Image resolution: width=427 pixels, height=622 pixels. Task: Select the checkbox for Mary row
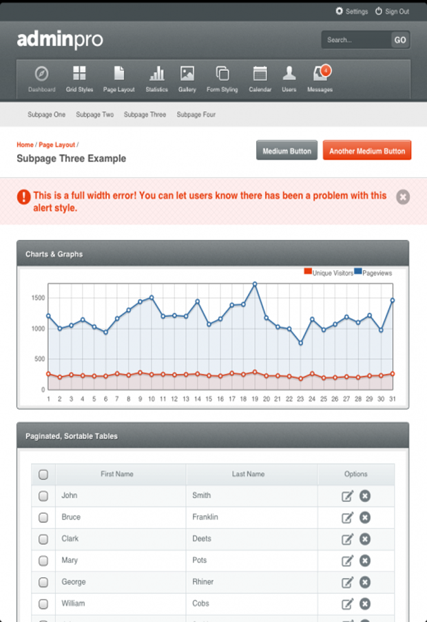pyautogui.click(x=43, y=561)
